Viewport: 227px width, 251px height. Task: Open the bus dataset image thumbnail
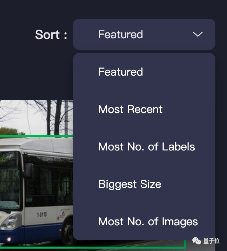click(x=37, y=175)
